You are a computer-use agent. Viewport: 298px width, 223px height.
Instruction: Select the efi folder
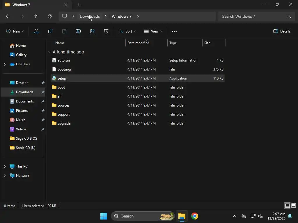[x=138, y=96]
